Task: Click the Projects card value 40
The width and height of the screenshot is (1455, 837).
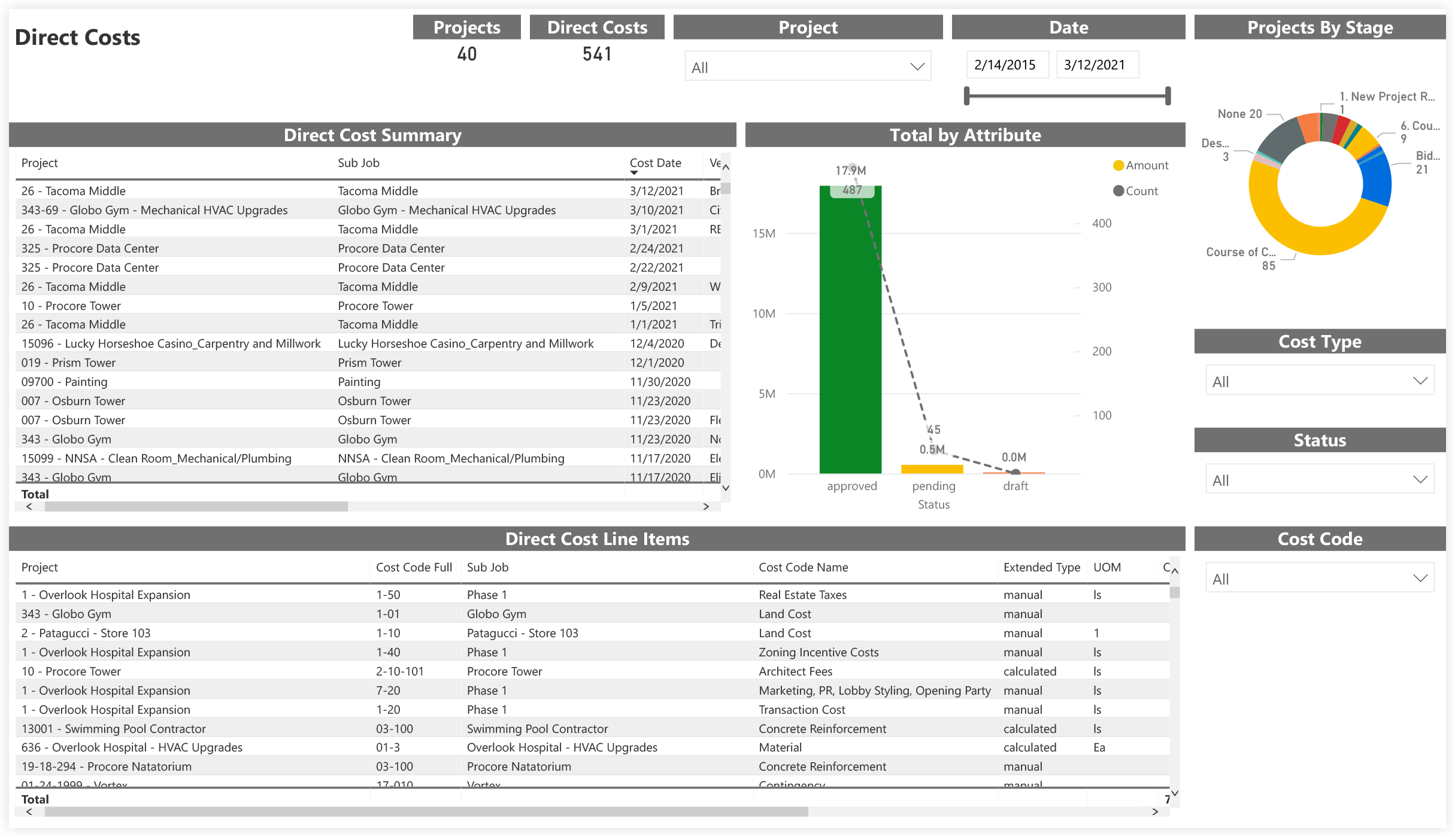Action: point(467,54)
